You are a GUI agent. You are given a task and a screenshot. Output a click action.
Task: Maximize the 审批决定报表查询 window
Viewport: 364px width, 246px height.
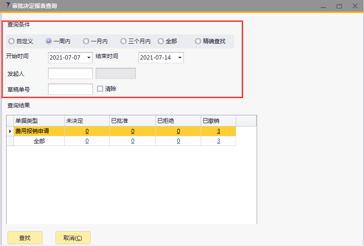coord(339,6)
